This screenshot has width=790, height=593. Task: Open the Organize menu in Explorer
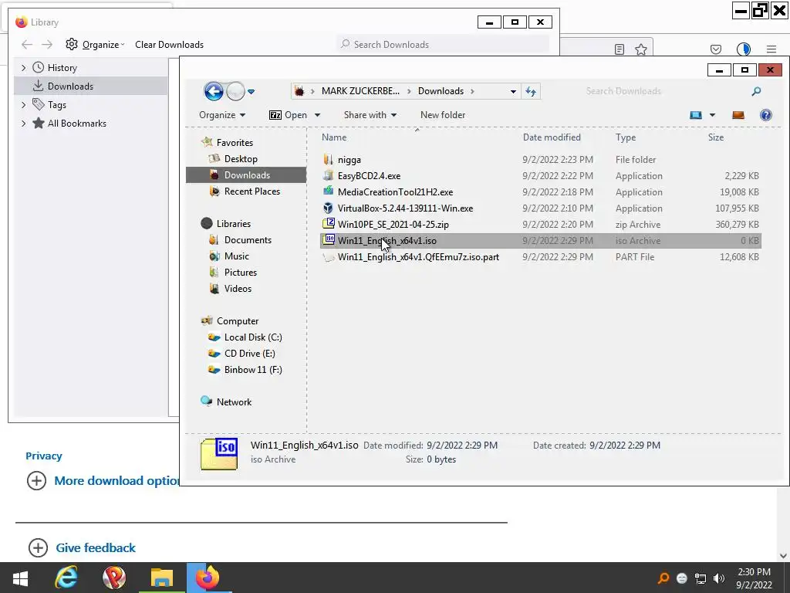click(222, 115)
